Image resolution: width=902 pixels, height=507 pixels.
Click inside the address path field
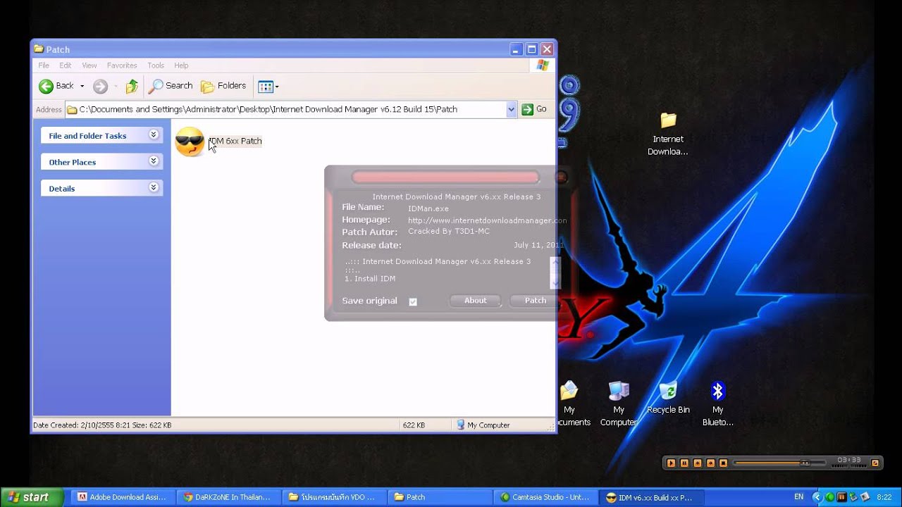coord(285,109)
